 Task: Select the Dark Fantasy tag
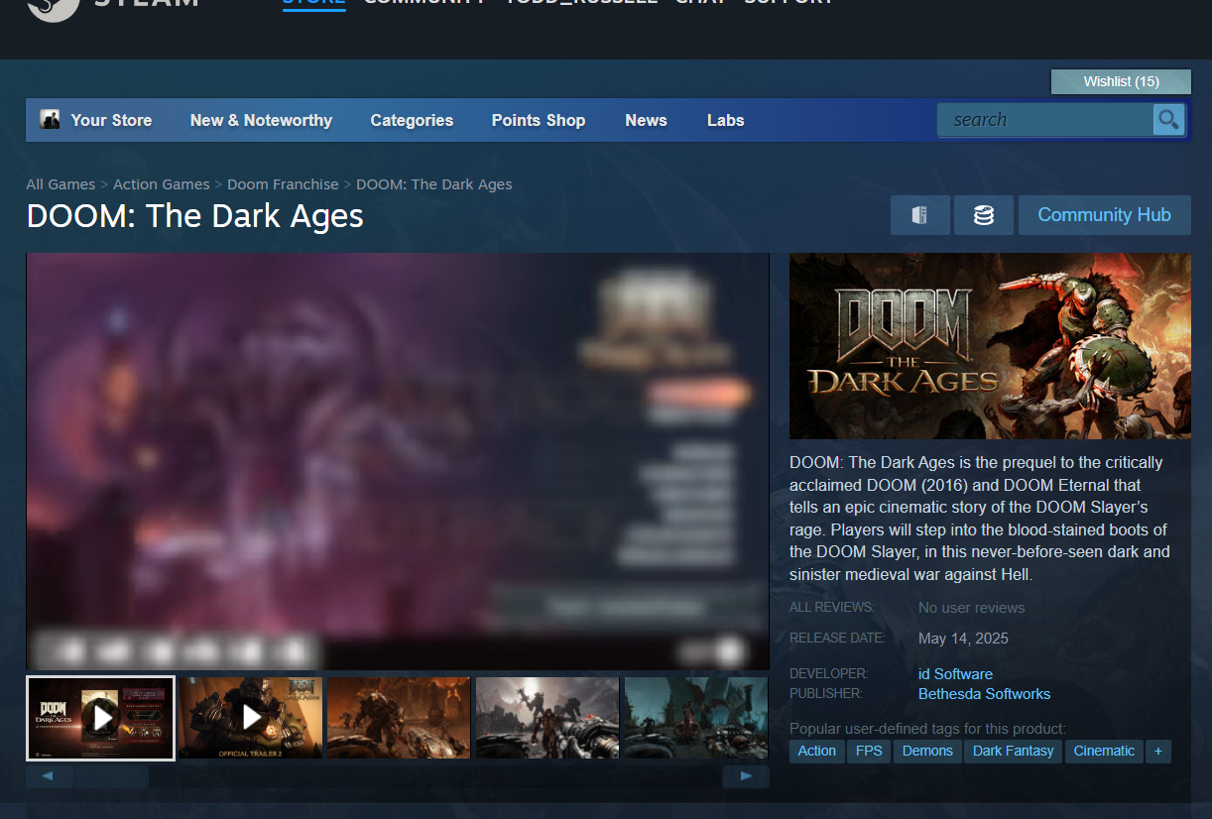[1013, 752]
